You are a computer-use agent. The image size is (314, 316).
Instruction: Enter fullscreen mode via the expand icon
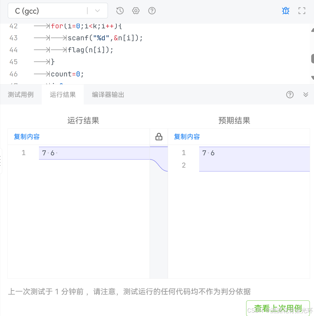tap(302, 11)
